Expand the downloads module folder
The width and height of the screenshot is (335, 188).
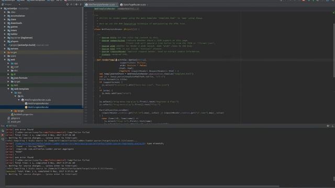pos(5,23)
